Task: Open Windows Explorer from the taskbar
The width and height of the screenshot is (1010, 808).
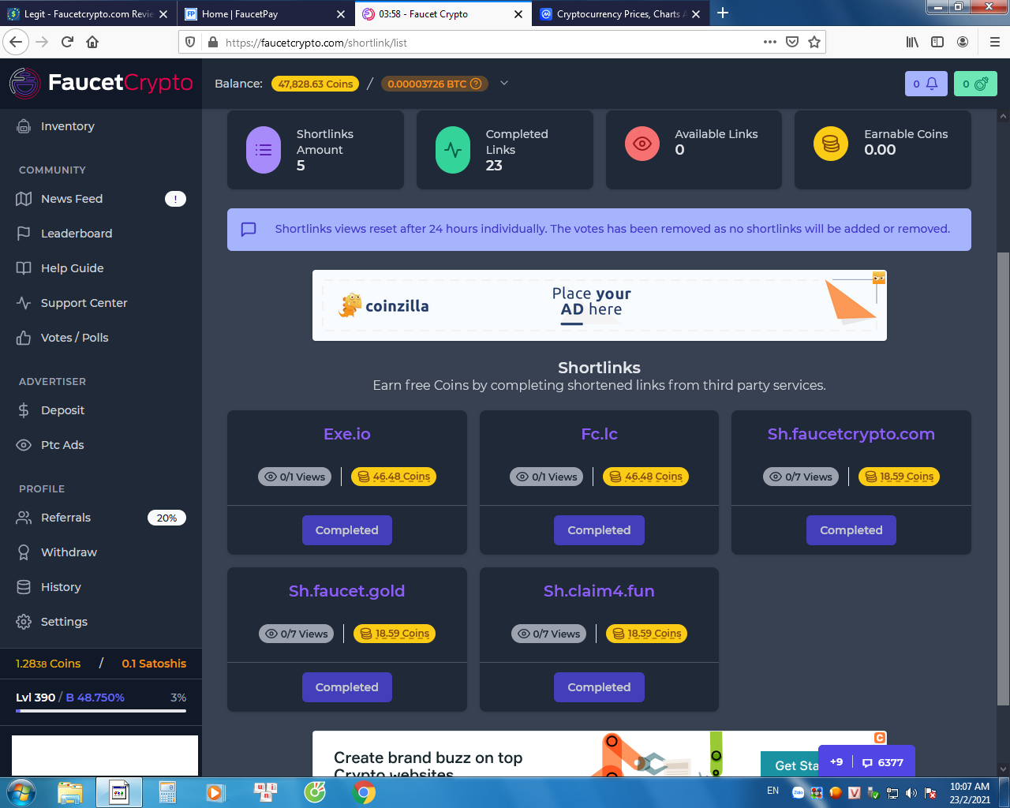Action: 70,792
